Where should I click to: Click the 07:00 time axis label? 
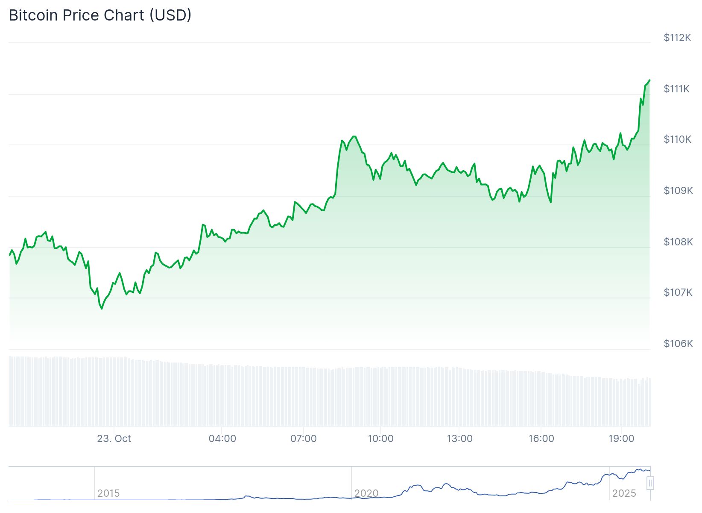(303, 439)
